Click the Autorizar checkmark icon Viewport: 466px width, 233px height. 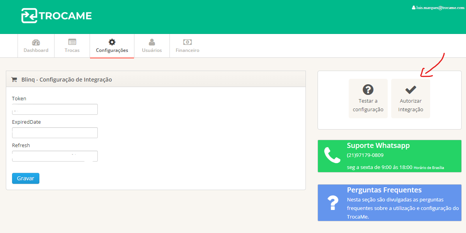(x=411, y=89)
